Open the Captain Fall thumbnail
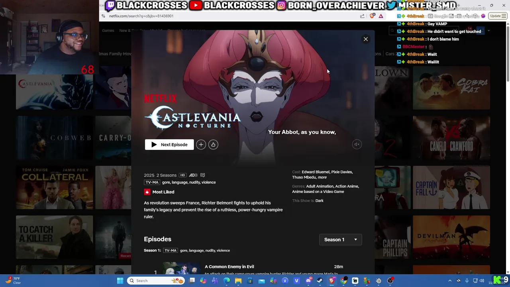Viewport: 510px width, 287px height. (451, 187)
